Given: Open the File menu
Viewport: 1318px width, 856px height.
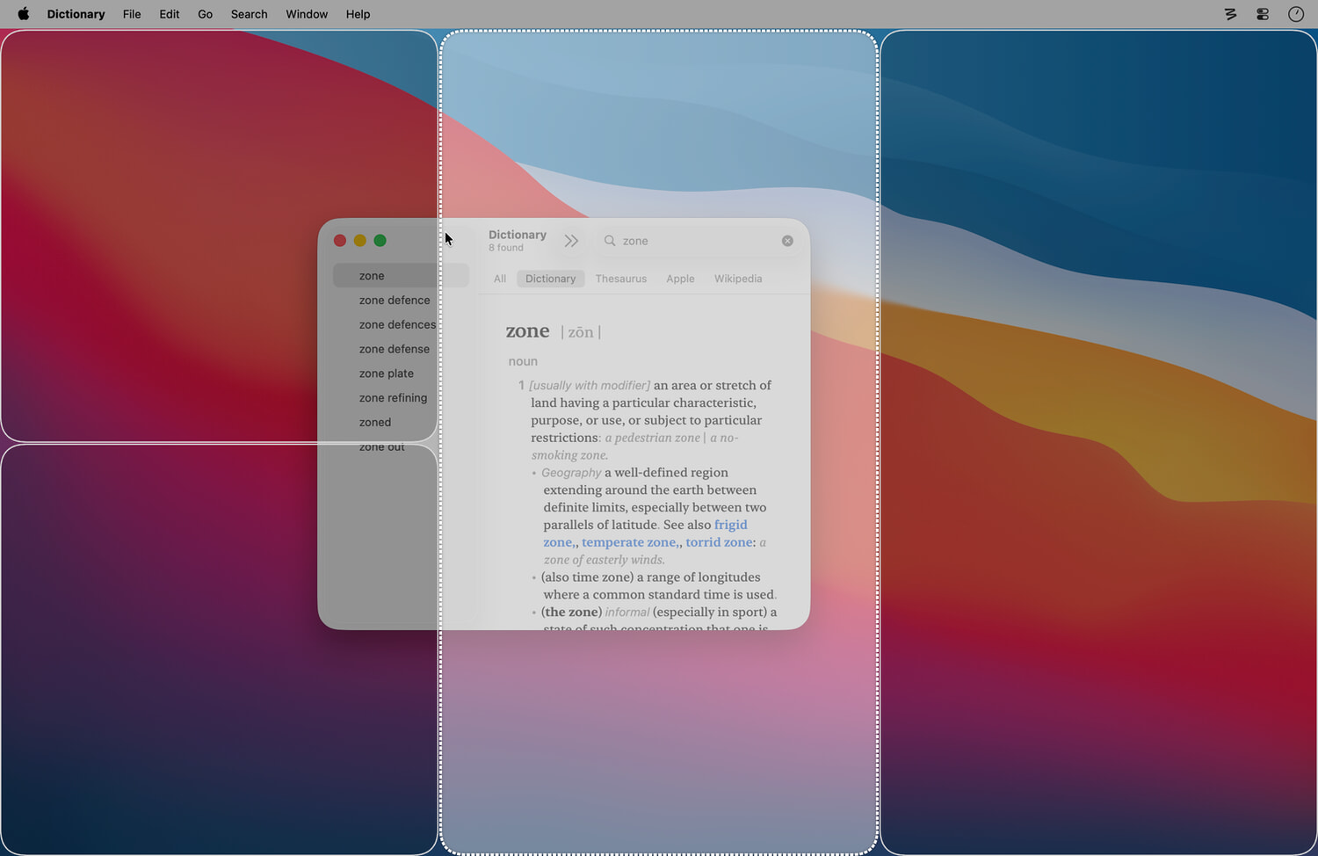Looking at the screenshot, I should point(132,14).
